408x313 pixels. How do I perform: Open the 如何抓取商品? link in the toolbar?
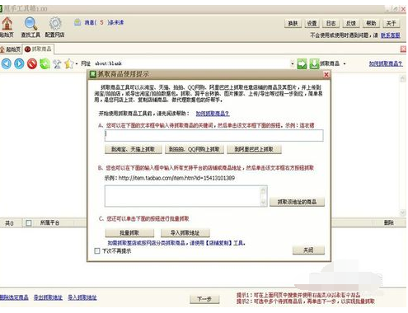[x=386, y=63]
